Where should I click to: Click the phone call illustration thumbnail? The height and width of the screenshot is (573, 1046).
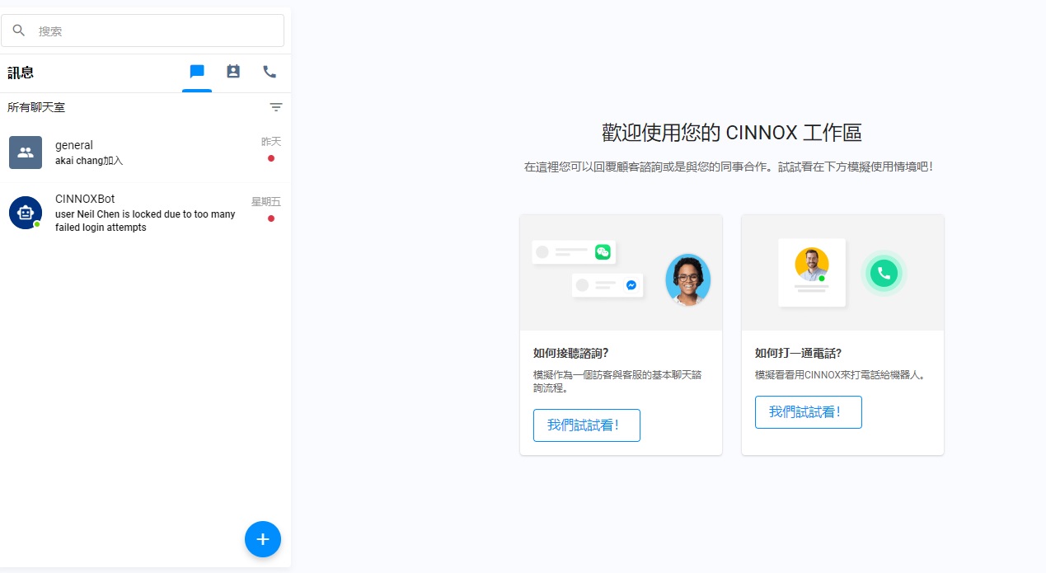[843, 273]
